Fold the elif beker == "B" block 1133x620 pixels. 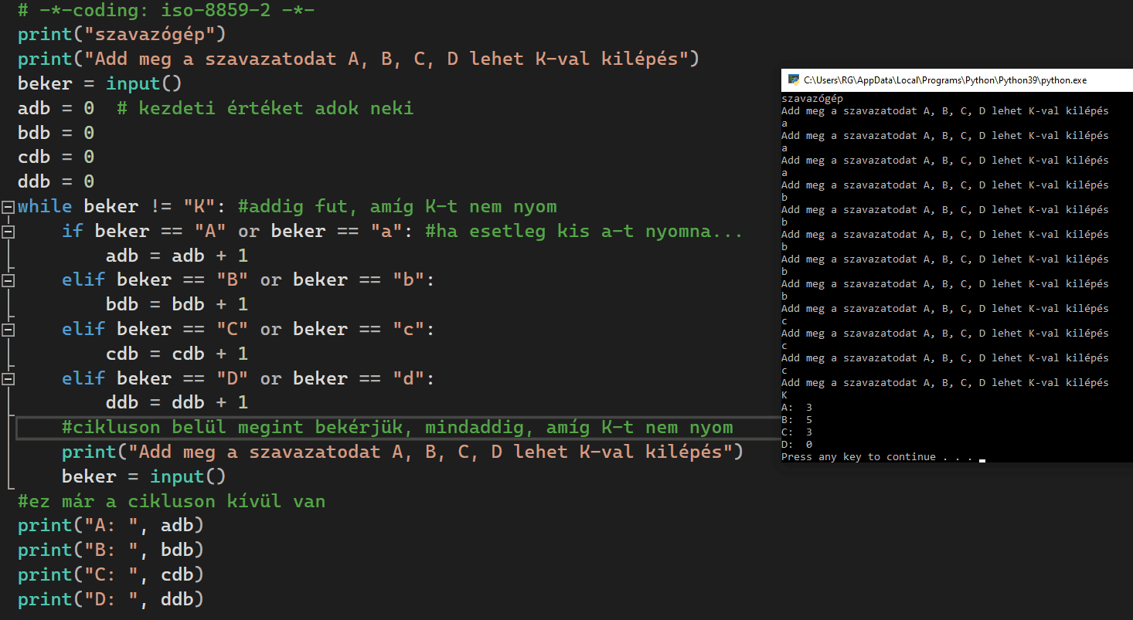8,281
